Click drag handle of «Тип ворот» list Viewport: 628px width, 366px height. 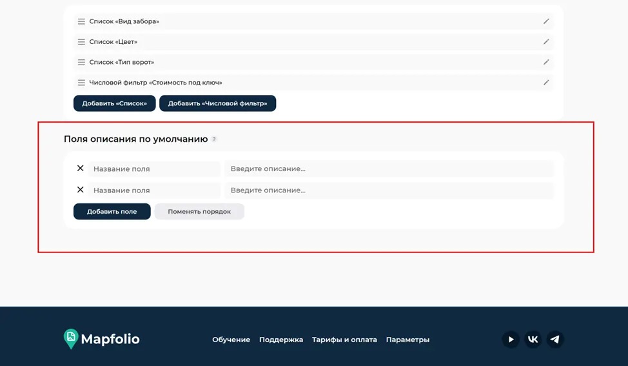click(81, 62)
